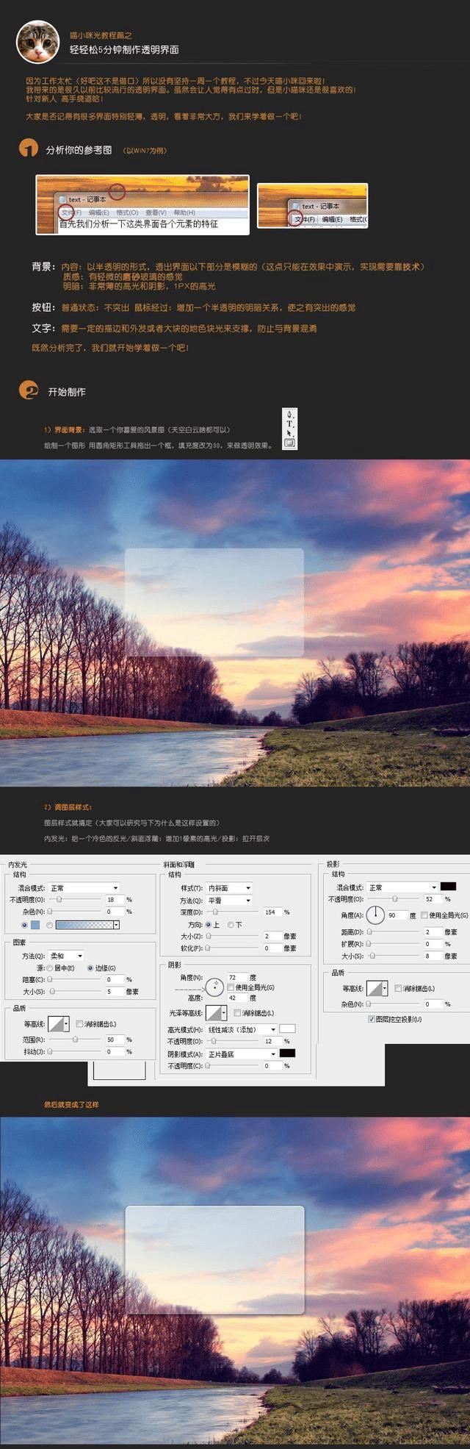This screenshot has height=1449, width=470.
Task: Click the white 高光模式 color swatch
Action: coord(287,1028)
